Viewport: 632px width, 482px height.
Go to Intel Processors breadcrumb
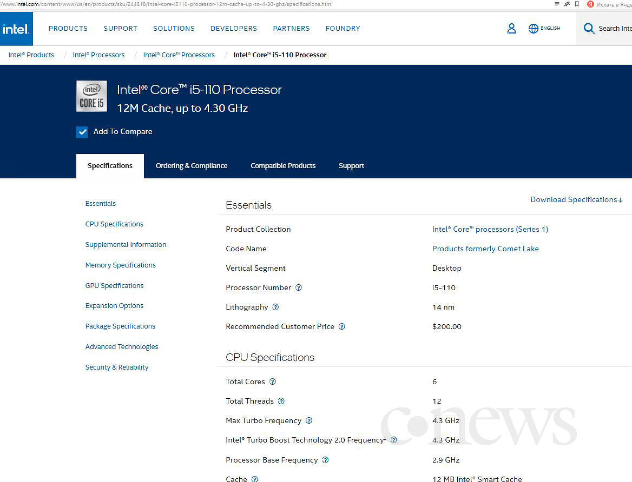click(98, 55)
